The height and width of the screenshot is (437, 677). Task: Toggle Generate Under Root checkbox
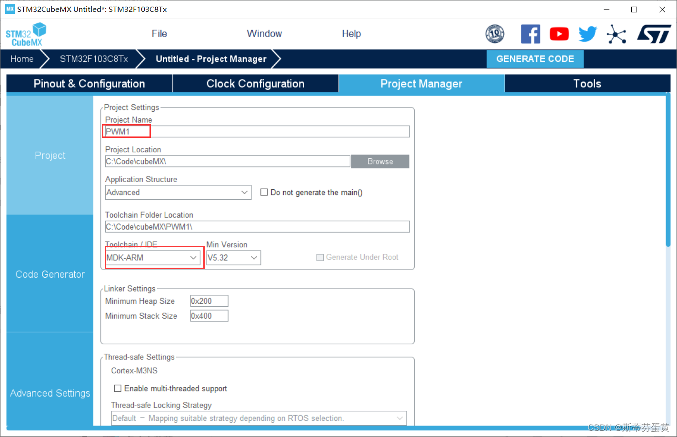pyautogui.click(x=320, y=257)
